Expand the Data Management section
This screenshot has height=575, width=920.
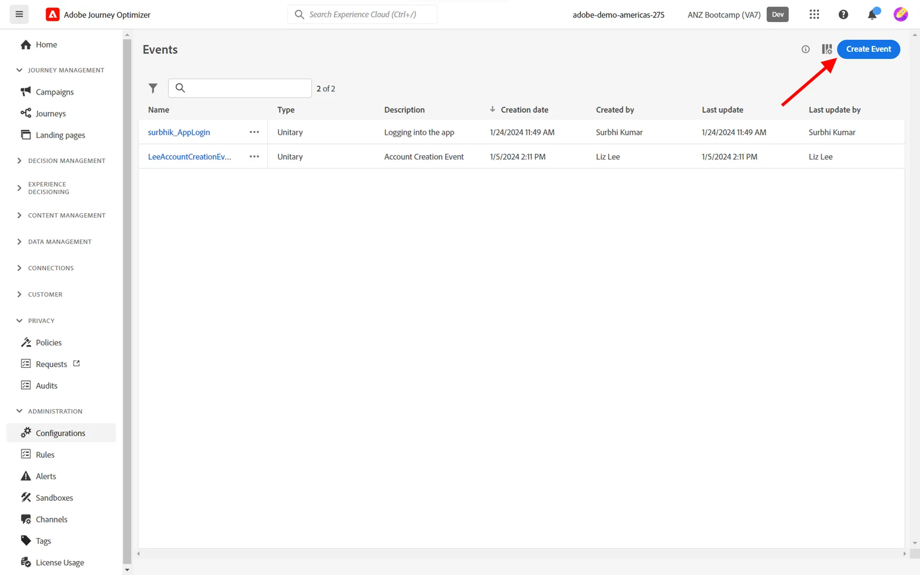(54, 241)
